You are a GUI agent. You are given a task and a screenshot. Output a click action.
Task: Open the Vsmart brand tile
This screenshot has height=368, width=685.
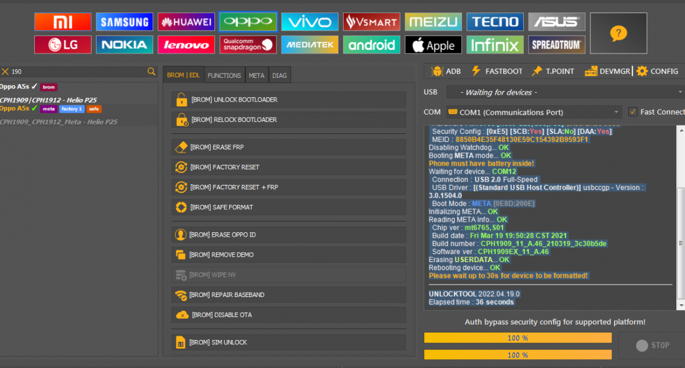click(x=371, y=21)
